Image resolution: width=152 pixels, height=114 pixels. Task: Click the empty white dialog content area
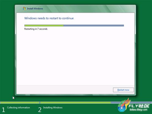coord(75,57)
